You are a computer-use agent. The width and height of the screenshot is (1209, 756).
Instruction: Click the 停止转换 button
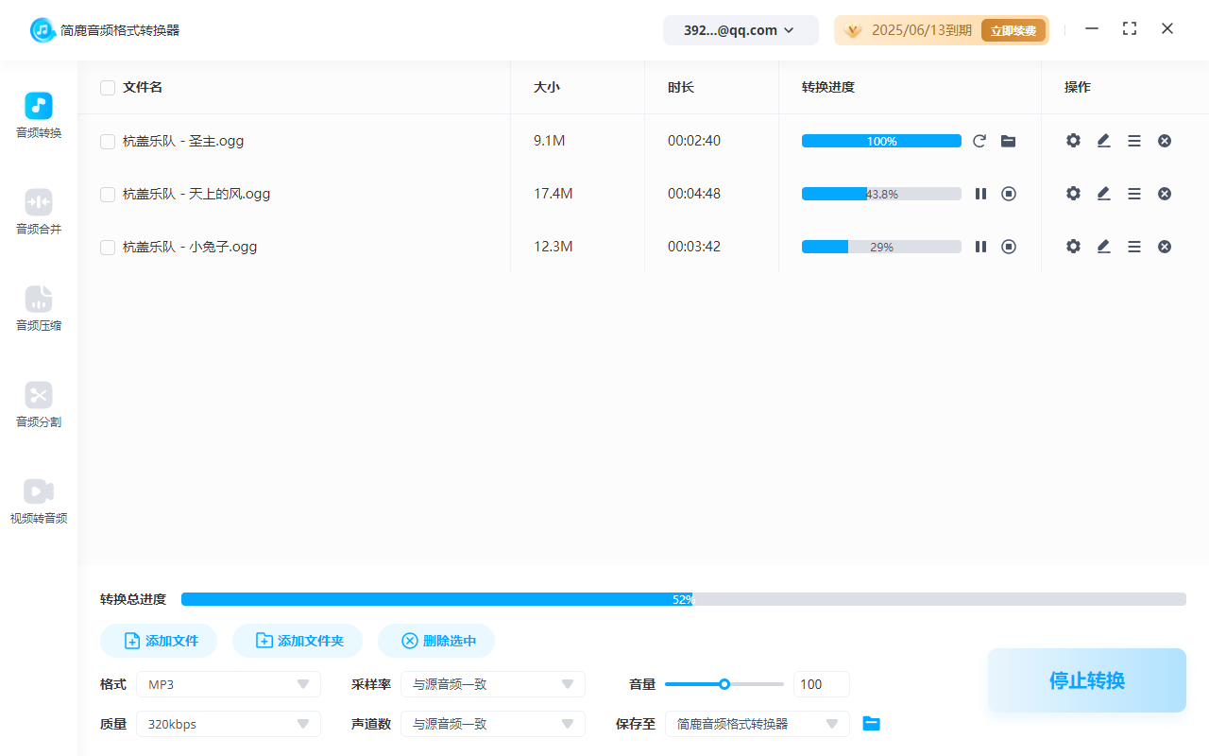coord(1086,679)
